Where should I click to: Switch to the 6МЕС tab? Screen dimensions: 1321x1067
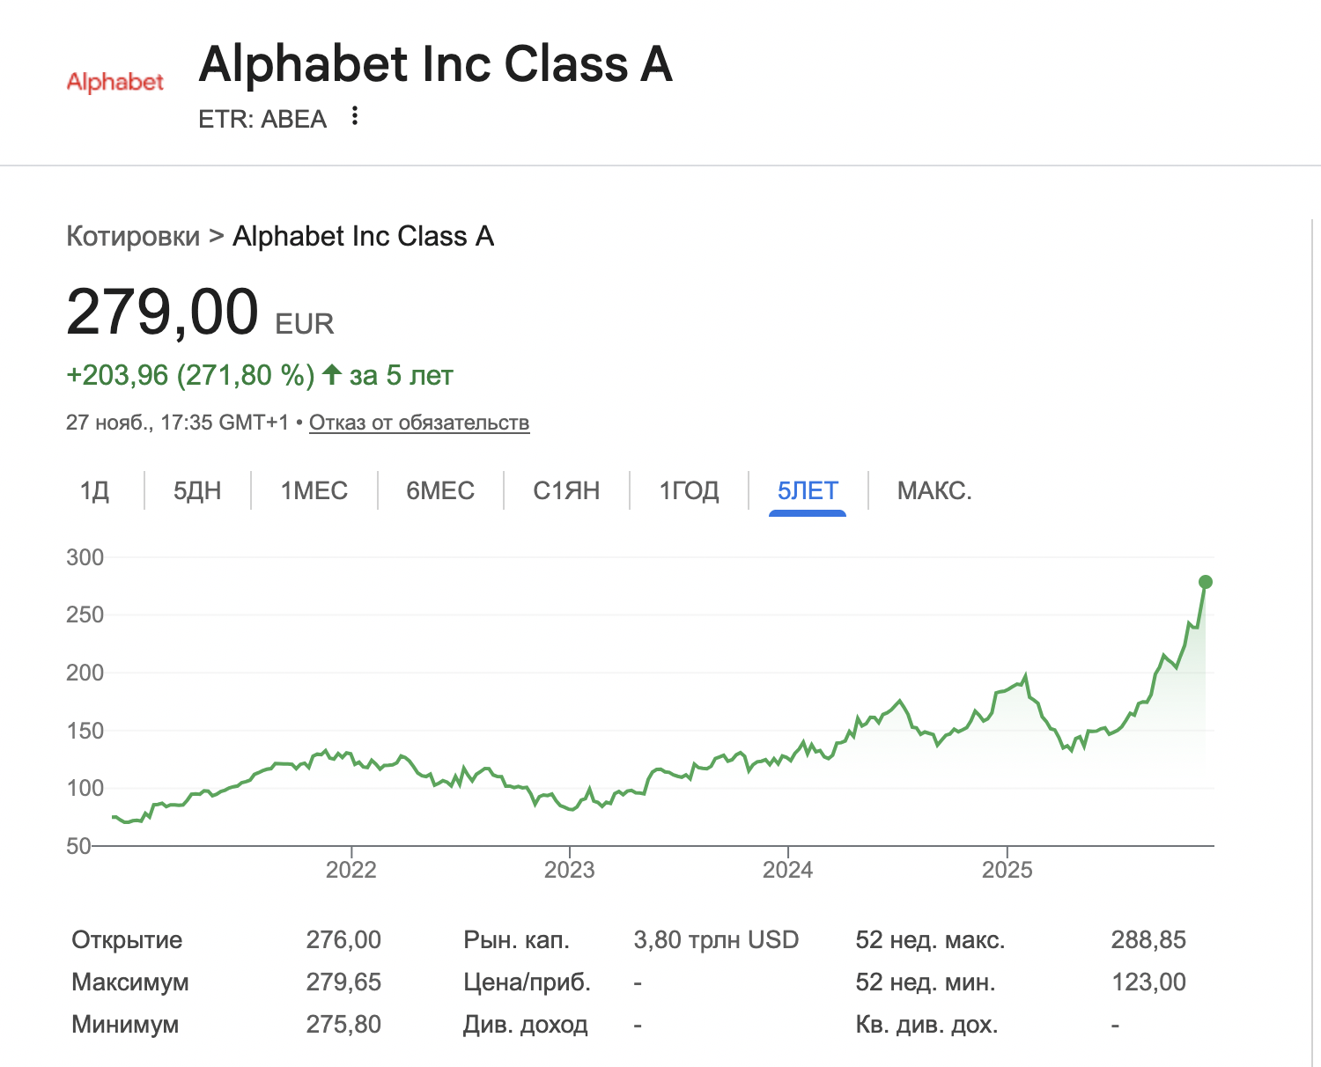tap(440, 490)
